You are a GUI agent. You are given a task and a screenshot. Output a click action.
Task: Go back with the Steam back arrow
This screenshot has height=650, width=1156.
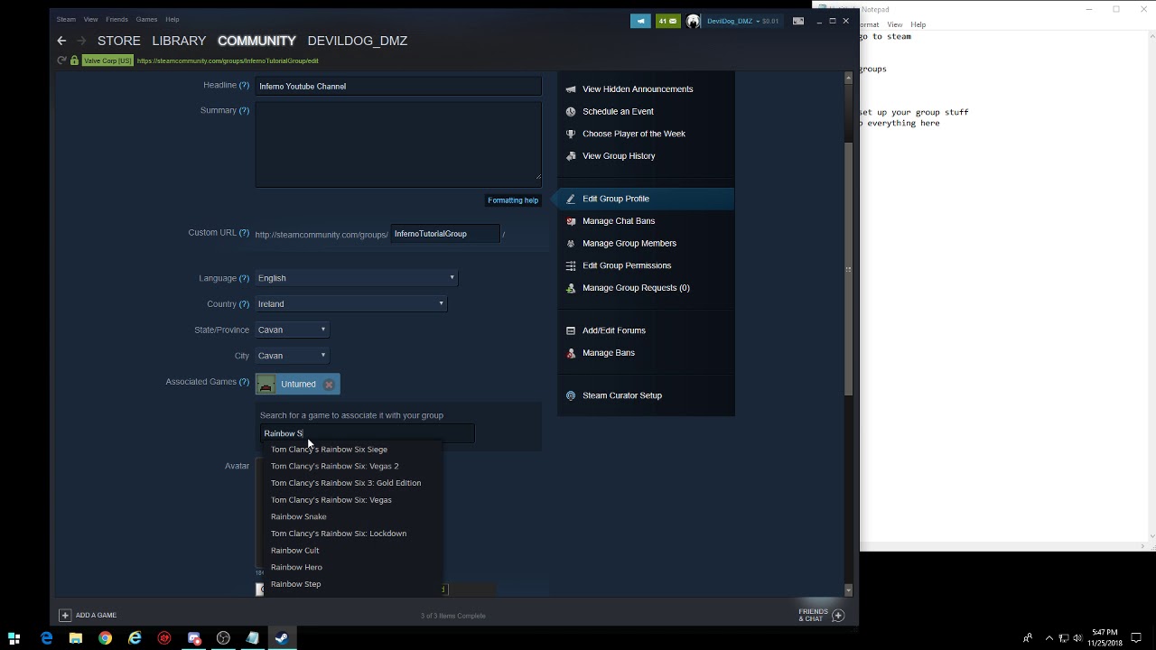coord(61,41)
